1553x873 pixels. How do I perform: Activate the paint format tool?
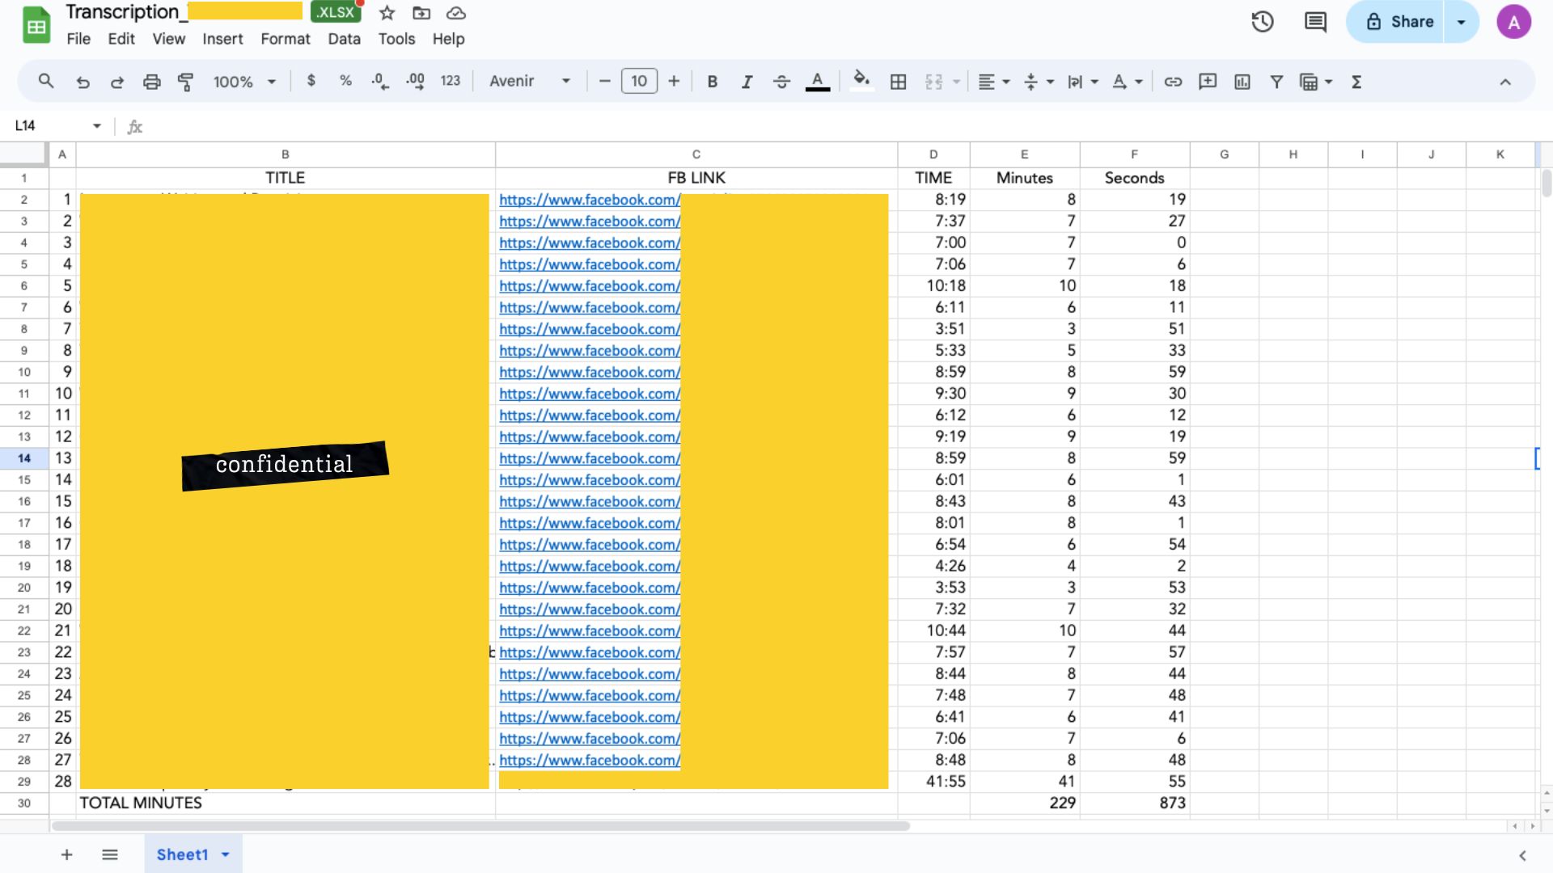(185, 82)
